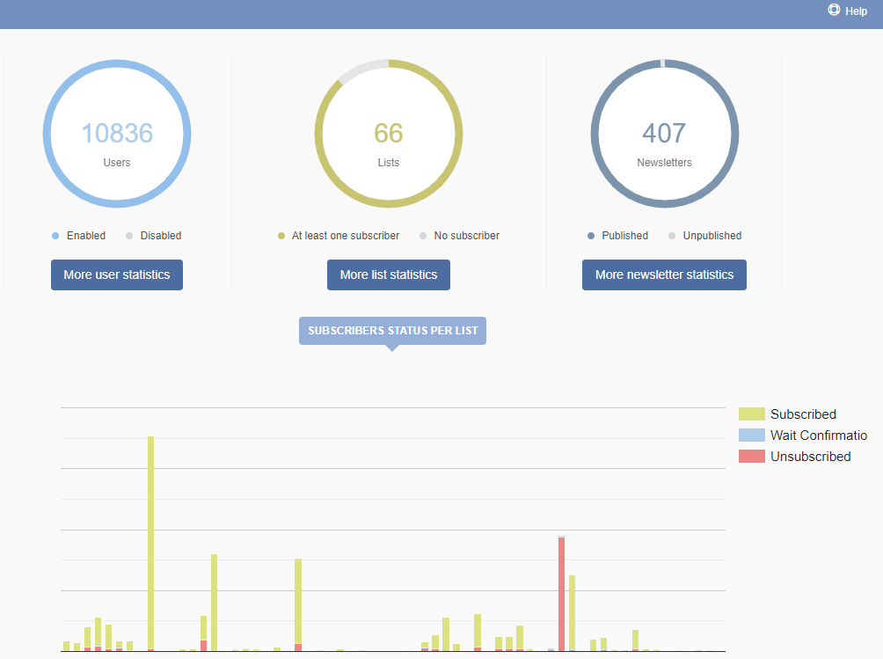
Task: Toggle the Published newsletters legend dot
Action: (591, 236)
